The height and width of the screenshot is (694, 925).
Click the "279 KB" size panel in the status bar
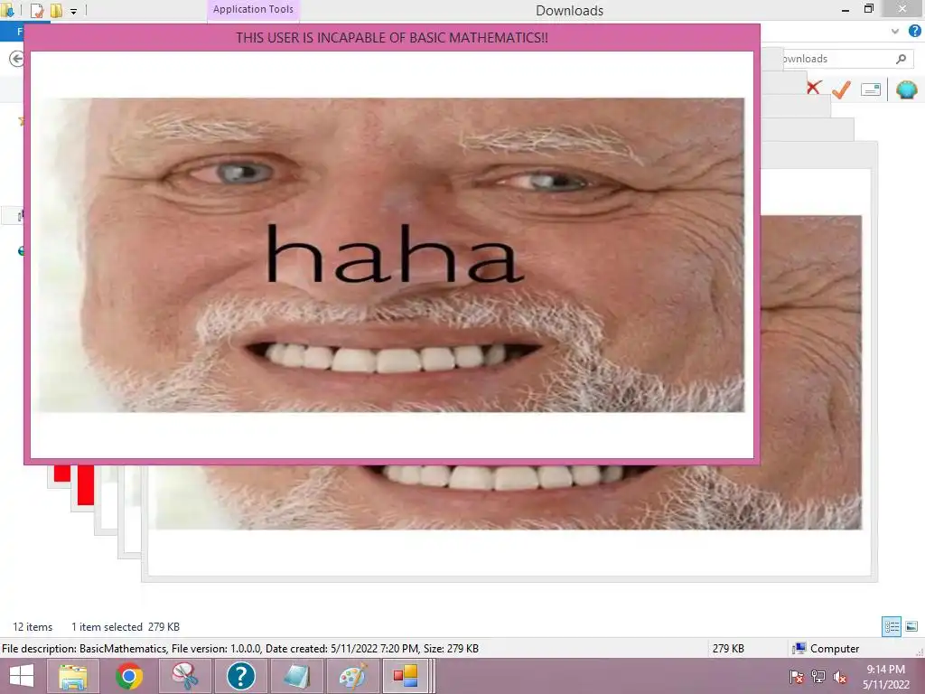[x=728, y=649]
